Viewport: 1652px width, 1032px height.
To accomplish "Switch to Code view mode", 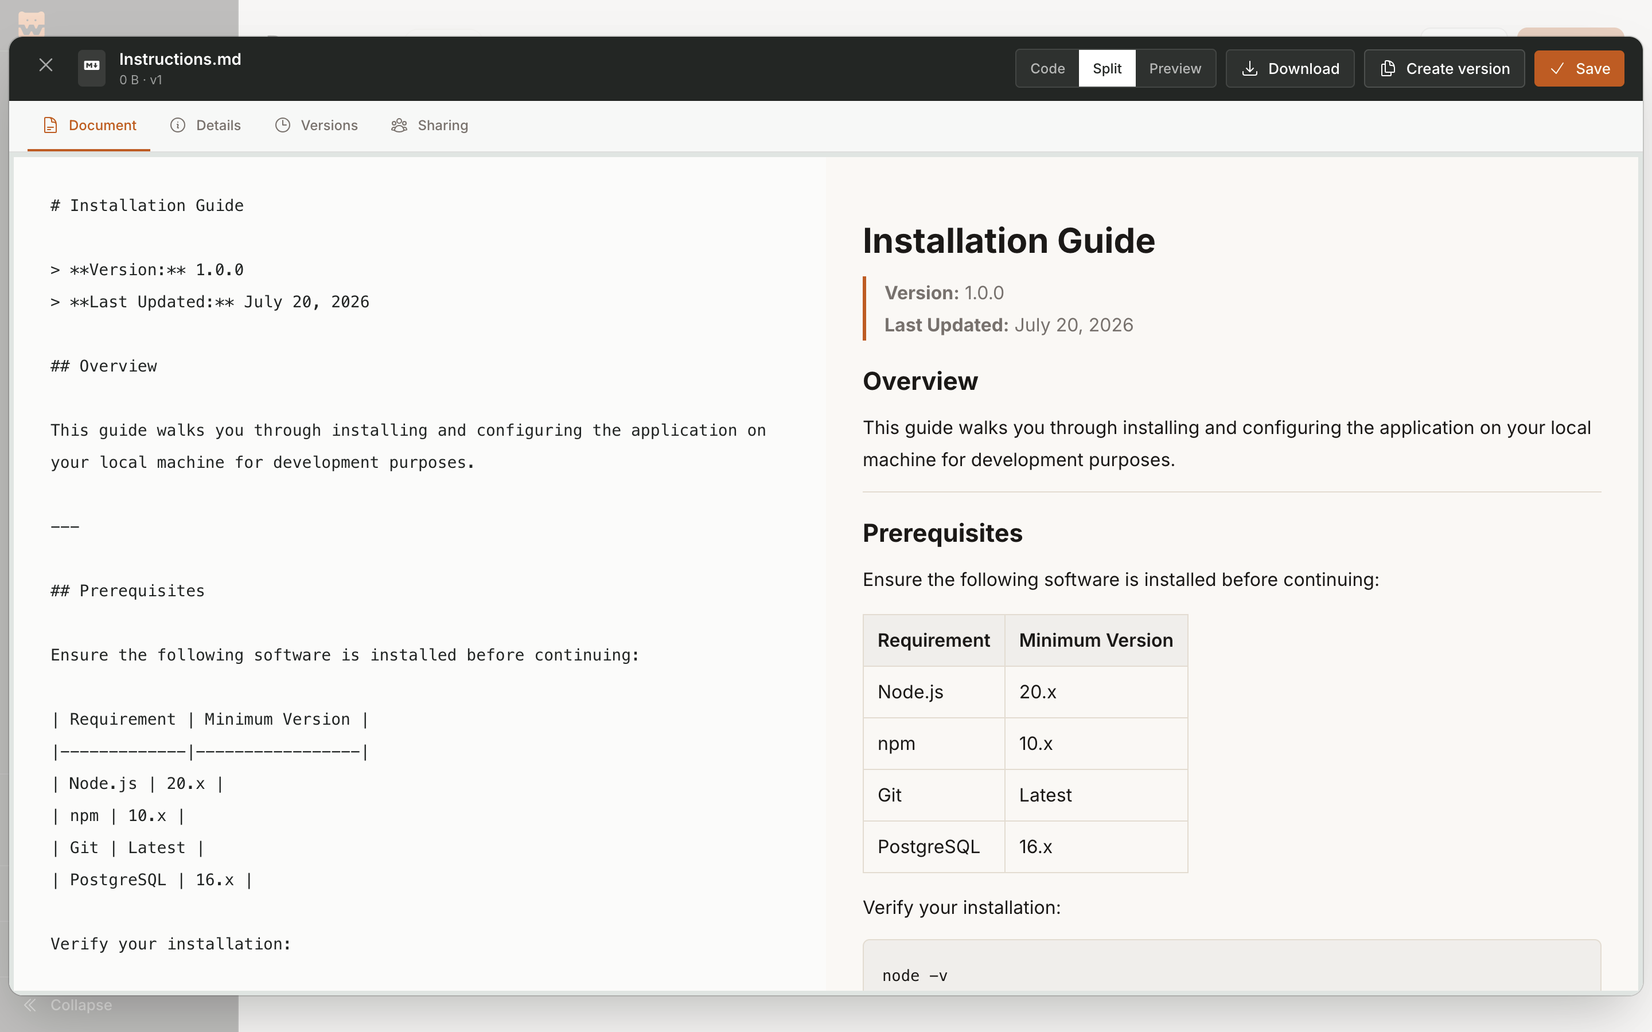I will (1047, 68).
